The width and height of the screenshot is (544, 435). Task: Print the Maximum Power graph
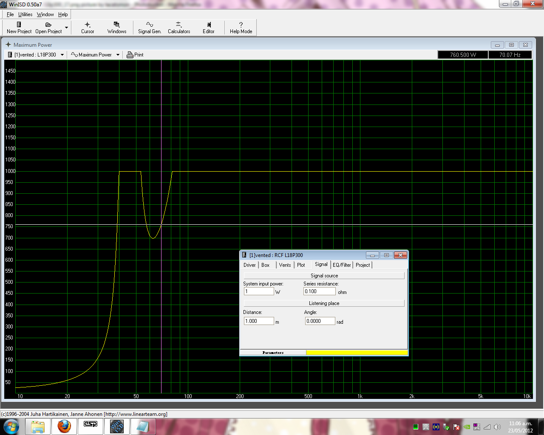135,55
